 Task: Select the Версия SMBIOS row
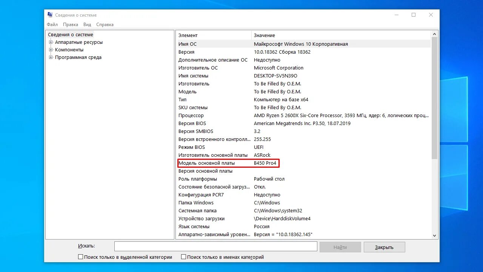click(303, 131)
